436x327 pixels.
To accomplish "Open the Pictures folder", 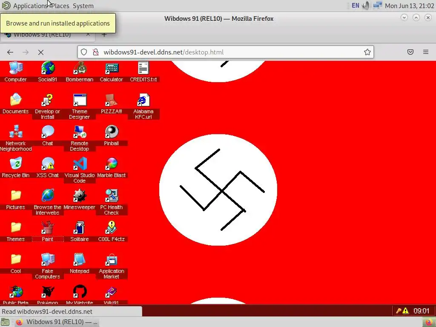I will [16, 200].
